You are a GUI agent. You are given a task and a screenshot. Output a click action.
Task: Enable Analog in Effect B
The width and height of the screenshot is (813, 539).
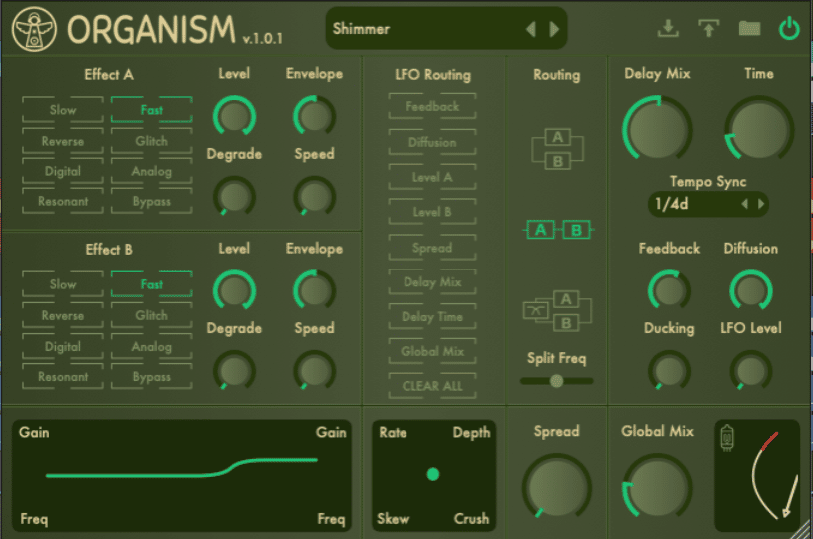pos(152,346)
